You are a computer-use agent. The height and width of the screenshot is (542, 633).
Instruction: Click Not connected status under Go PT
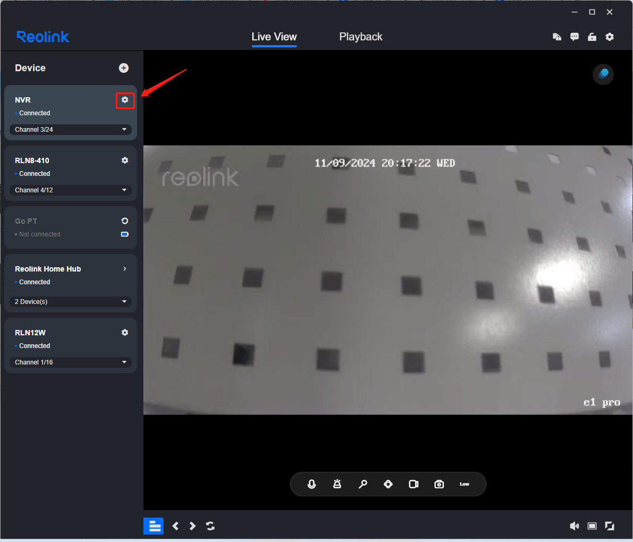coord(39,234)
